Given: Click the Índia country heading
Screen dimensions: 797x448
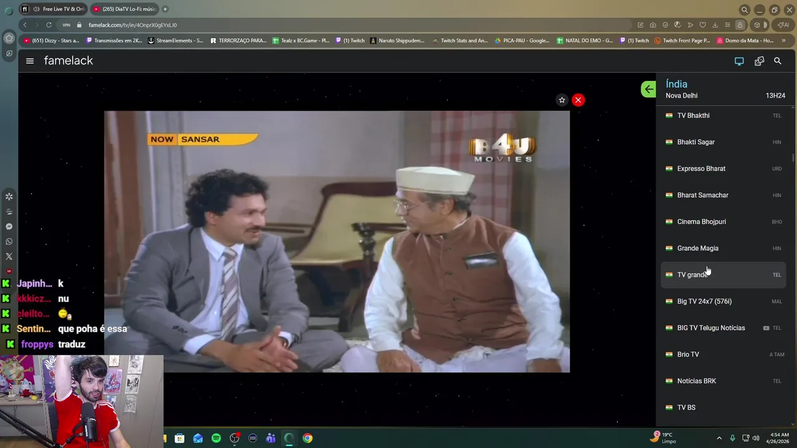Looking at the screenshot, I should pyautogui.click(x=676, y=84).
